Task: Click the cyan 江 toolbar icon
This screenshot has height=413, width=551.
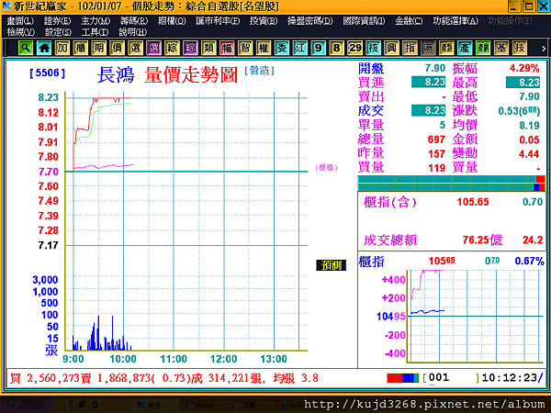Action: (x=299, y=48)
